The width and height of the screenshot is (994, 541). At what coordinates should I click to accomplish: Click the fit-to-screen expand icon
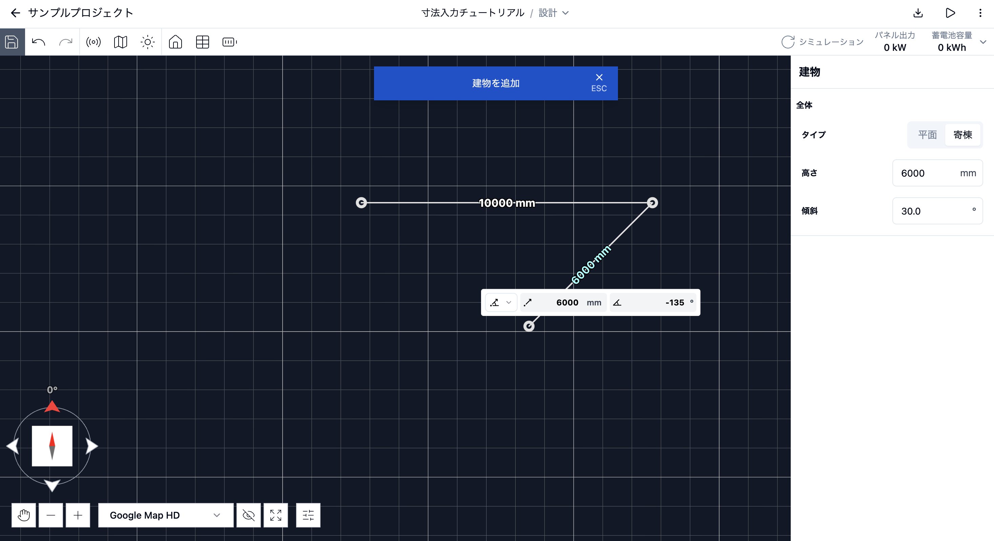275,515
